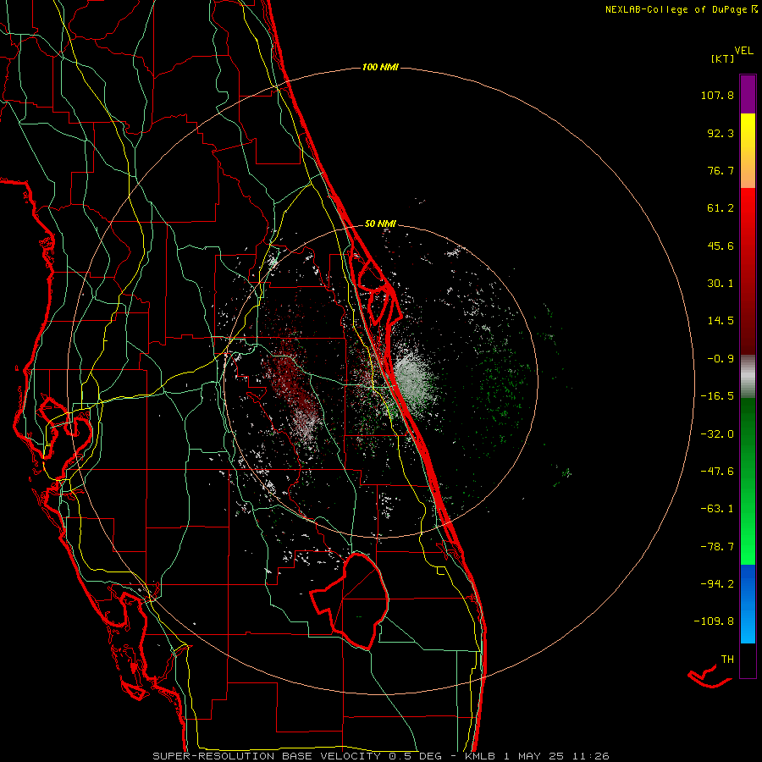762x762 pixels.
Task: Click the TH legend label
Action: tap(727, 660)
